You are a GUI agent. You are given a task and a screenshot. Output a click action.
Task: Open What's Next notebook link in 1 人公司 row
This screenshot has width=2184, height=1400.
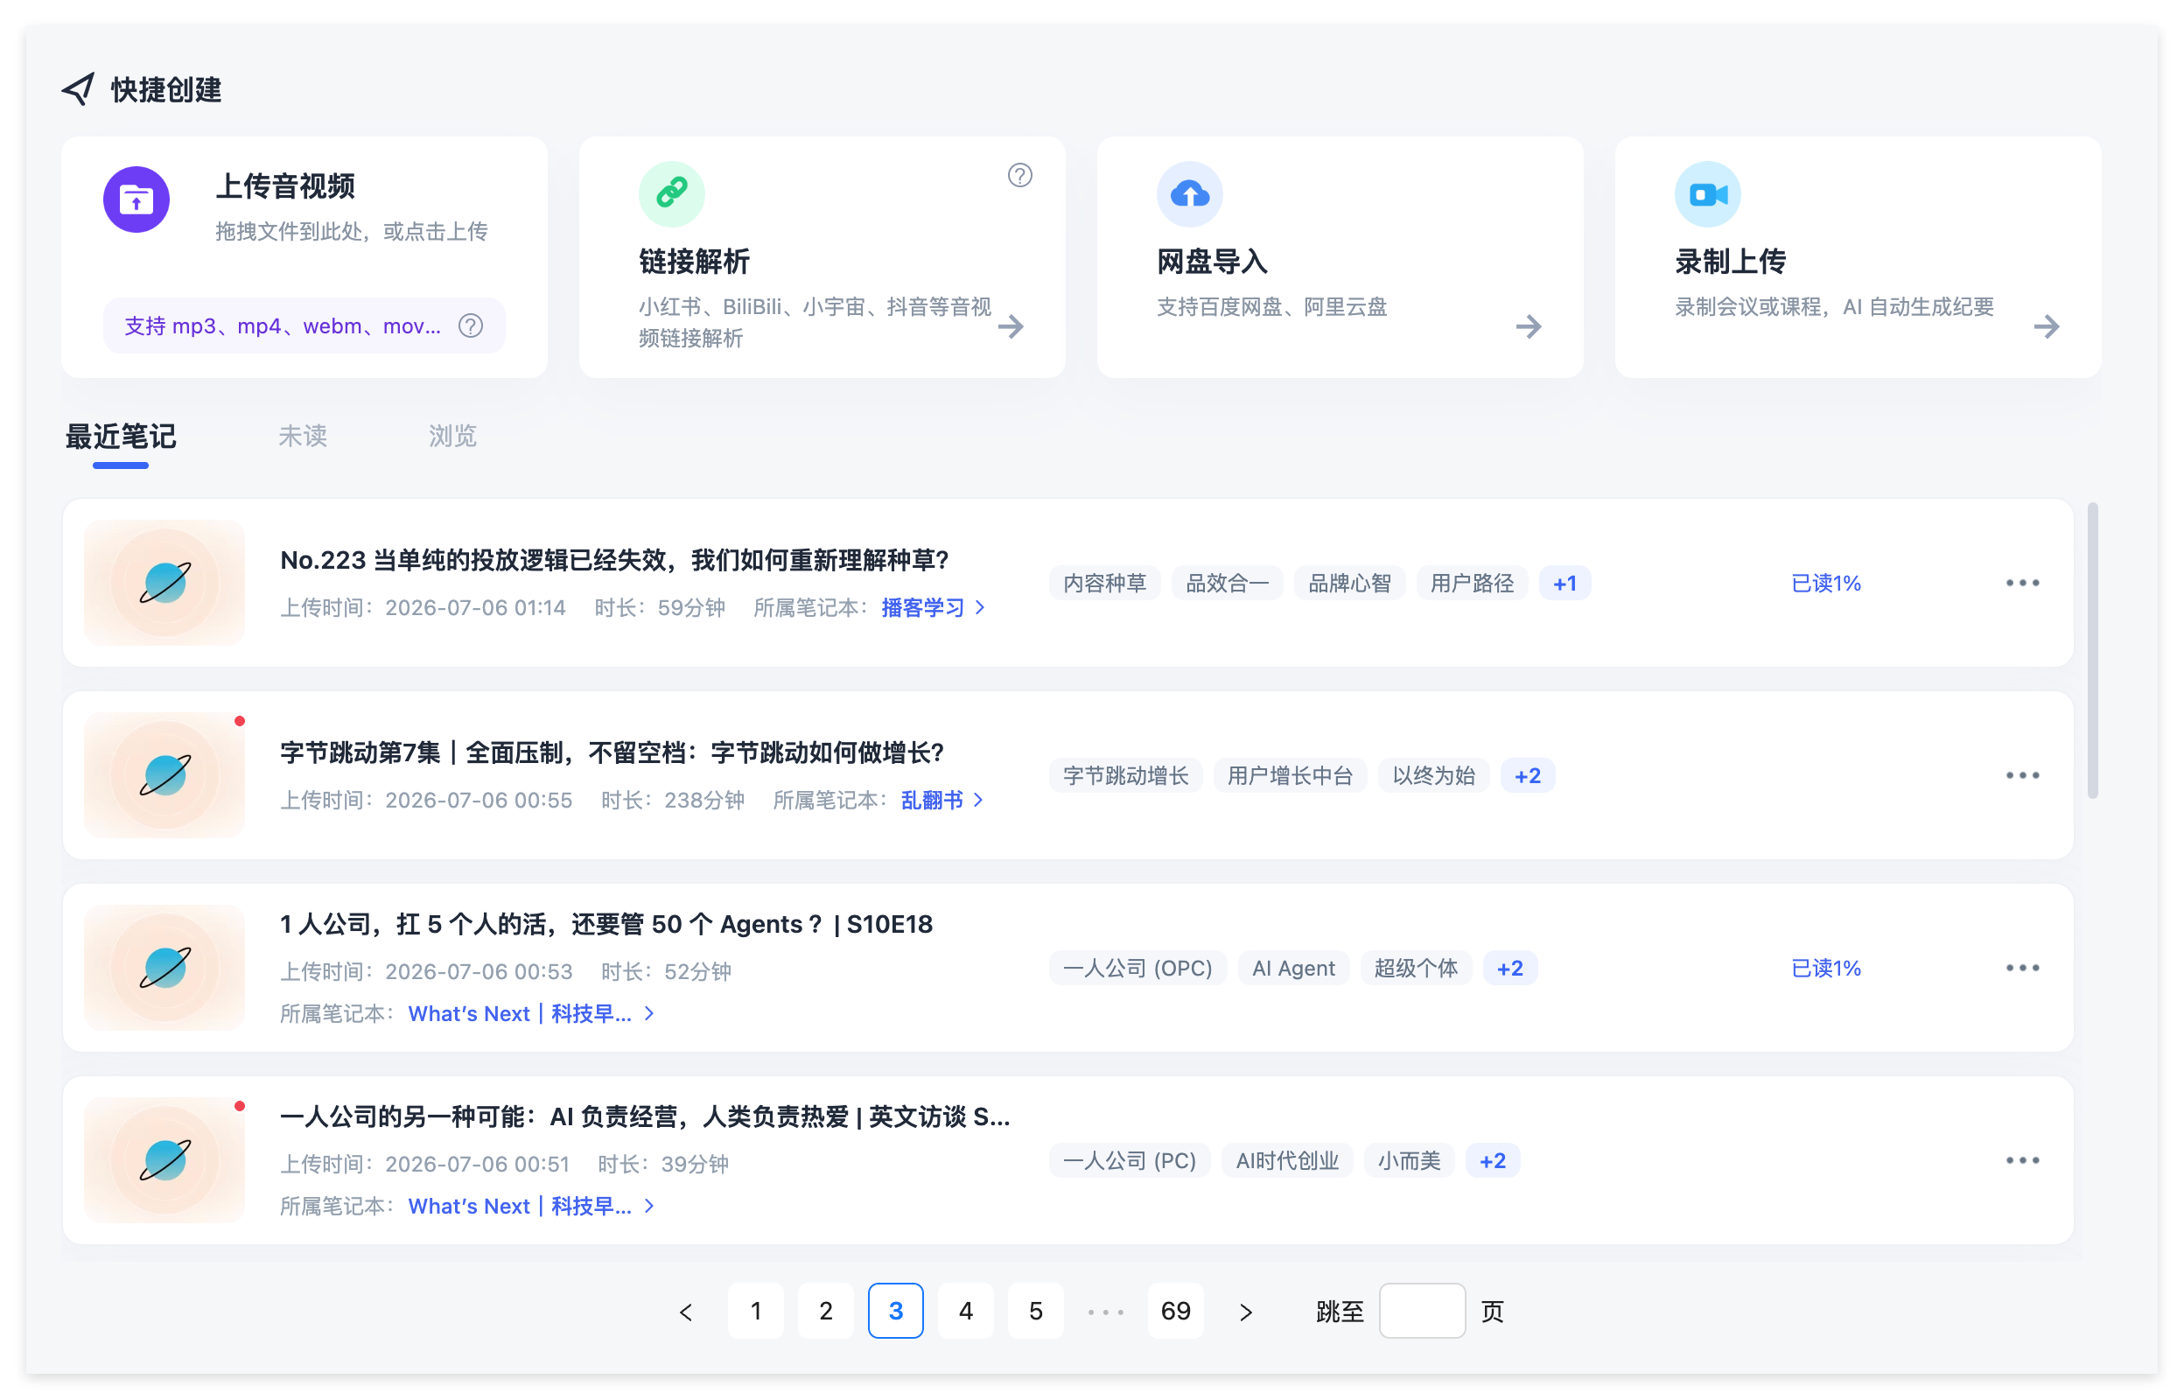point(532,1013)
